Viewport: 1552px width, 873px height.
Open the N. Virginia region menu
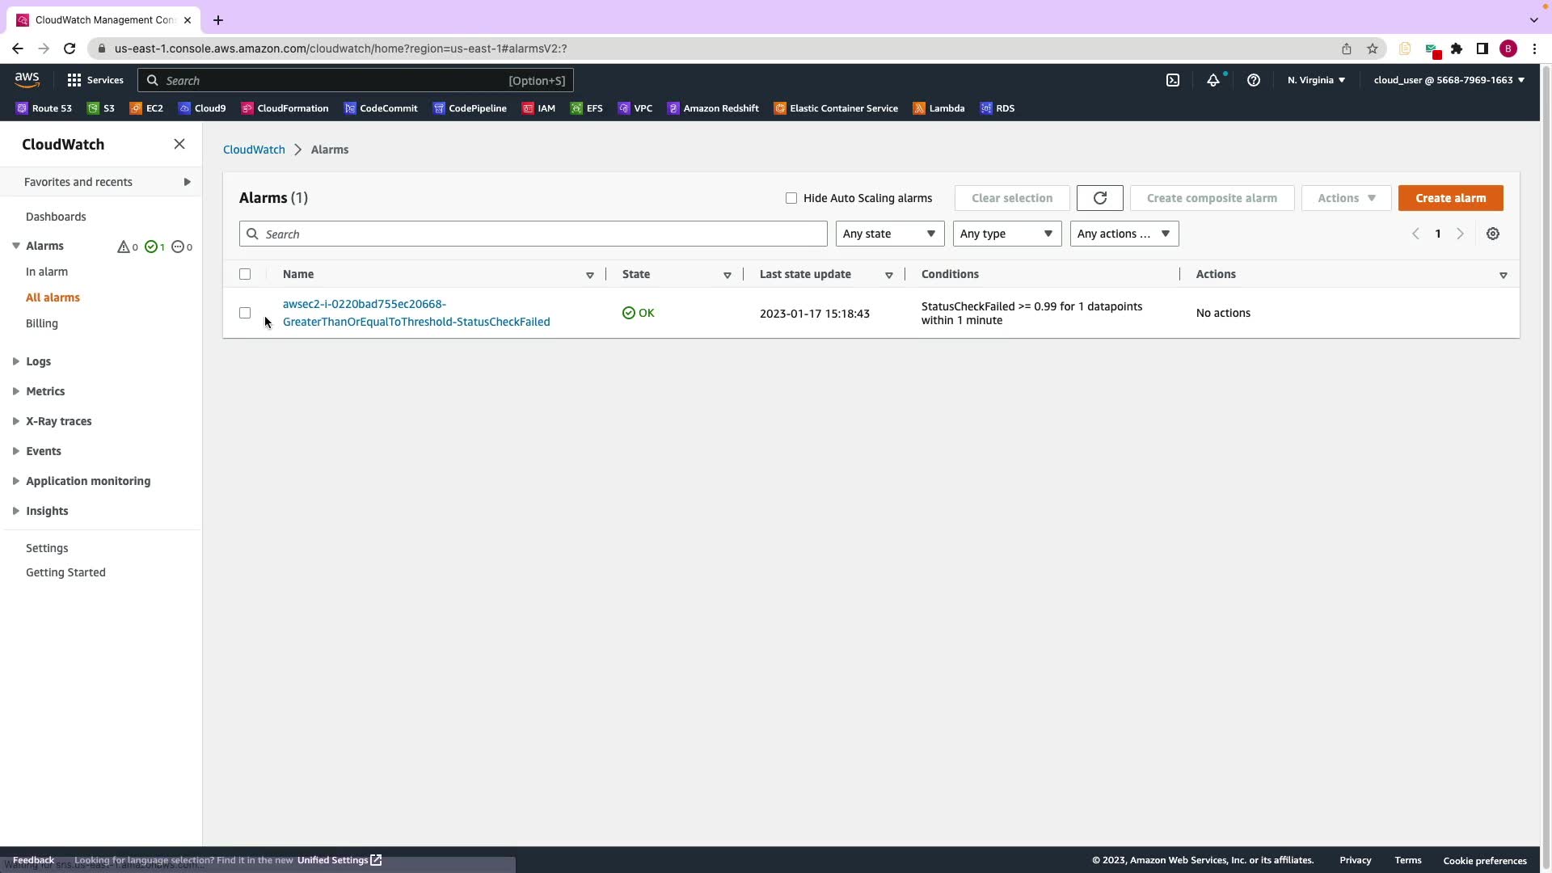click(x=1316, y=80)
